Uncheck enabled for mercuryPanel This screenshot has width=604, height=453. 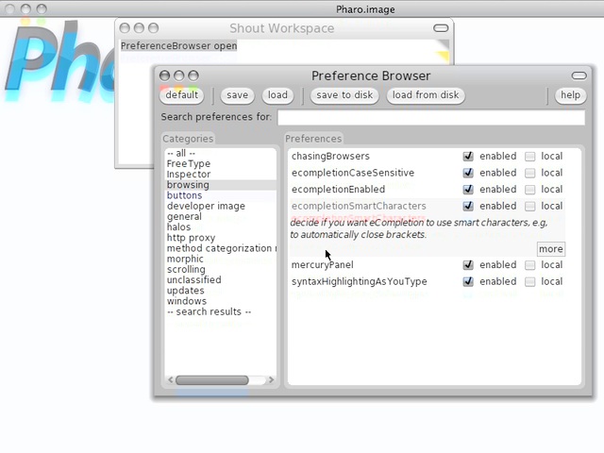pyautogui.click(x=468, y=265)
